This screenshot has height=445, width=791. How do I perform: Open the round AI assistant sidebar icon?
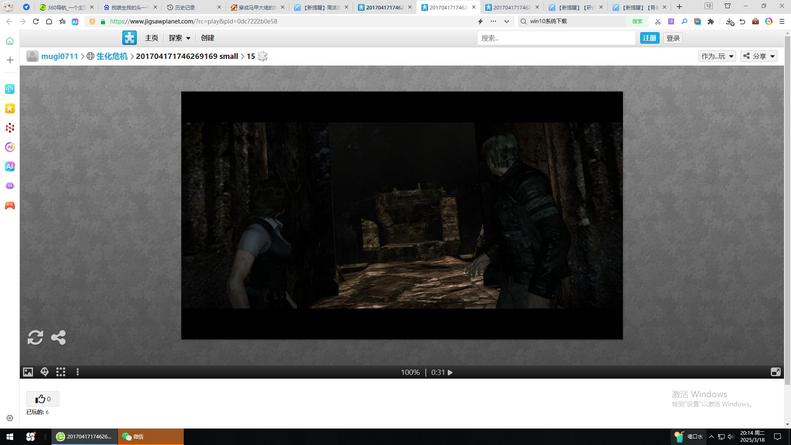(x=10, y=147)
